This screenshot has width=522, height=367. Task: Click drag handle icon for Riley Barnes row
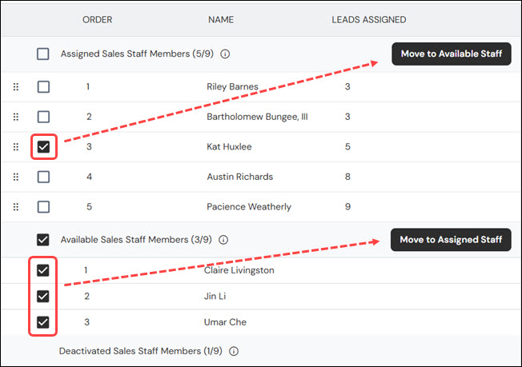(16, 87)
